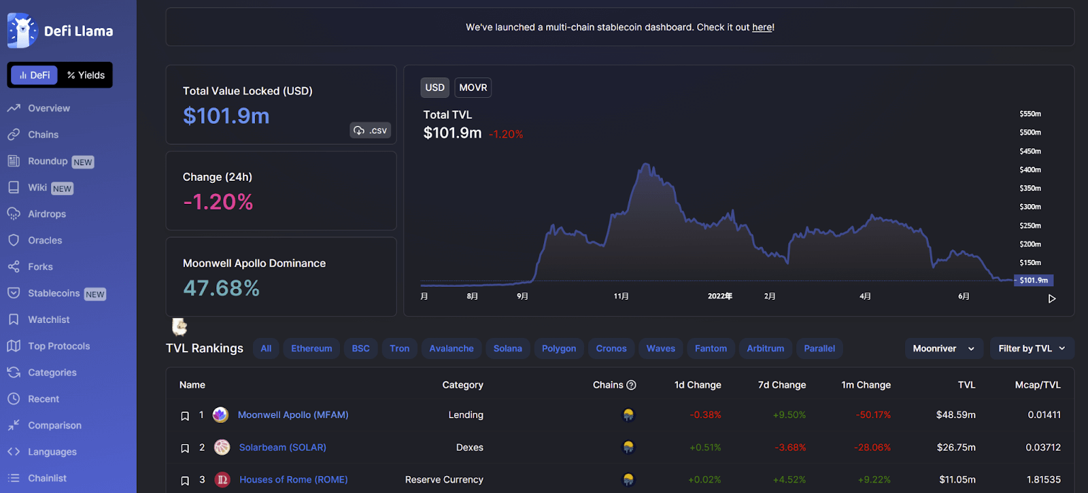Open the stablecoin dashboard 'here' link

point(762,27)
